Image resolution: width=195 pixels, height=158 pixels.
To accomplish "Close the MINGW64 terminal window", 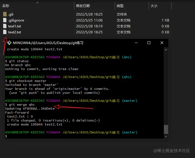I will pyautogui.click(x=162, y=43).
